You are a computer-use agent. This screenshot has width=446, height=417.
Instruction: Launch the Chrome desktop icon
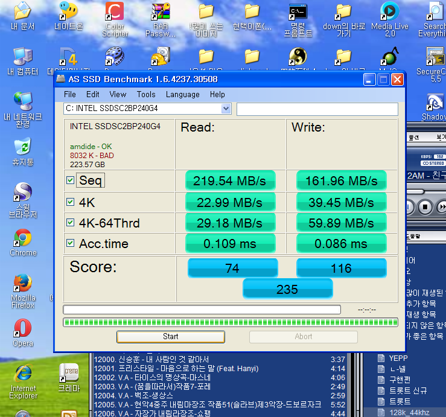pos(23,243)
